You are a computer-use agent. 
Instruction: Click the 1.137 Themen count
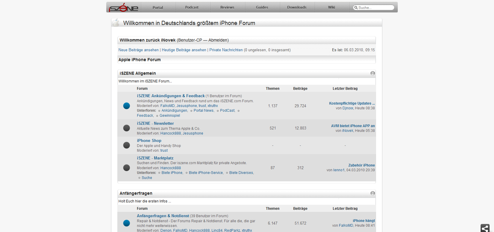pyautogui.click(x=273, y=106)
